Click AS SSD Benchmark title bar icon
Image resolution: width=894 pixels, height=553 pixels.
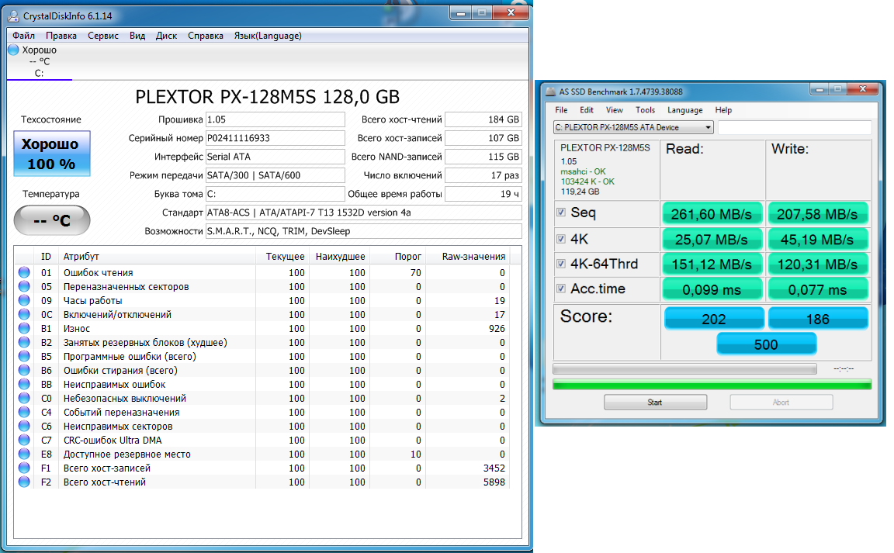(550, 92)
